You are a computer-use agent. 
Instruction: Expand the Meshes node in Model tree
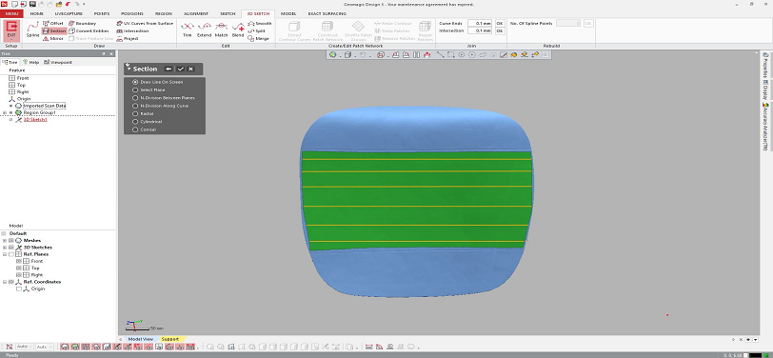tap(5, 240)
